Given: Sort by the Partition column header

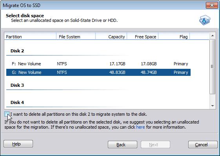Looking at the screenshot, I should click(x=30, y=37).
